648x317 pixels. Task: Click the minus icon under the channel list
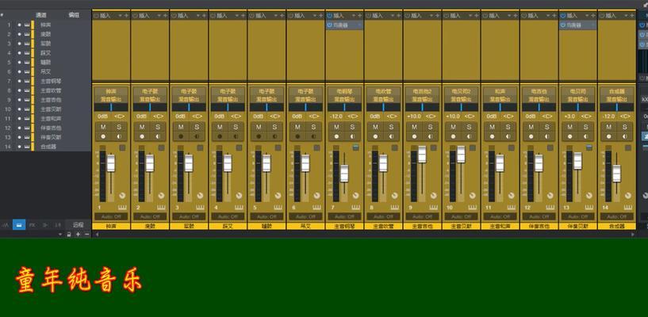(86, 234)
